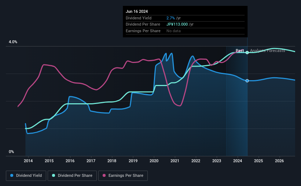This screenshot has height=186, width=301.
Task: Select the blue dividend yield marker at Jun 2024
Action: coord(247,81)
